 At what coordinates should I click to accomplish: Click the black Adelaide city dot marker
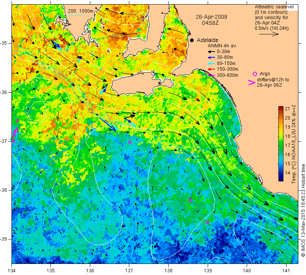(192, 40)
